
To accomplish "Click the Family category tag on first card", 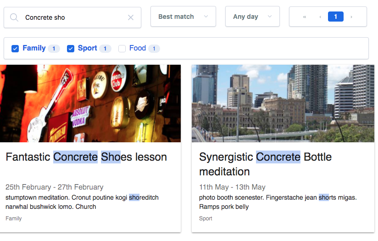I will click(x=14, y=219).
